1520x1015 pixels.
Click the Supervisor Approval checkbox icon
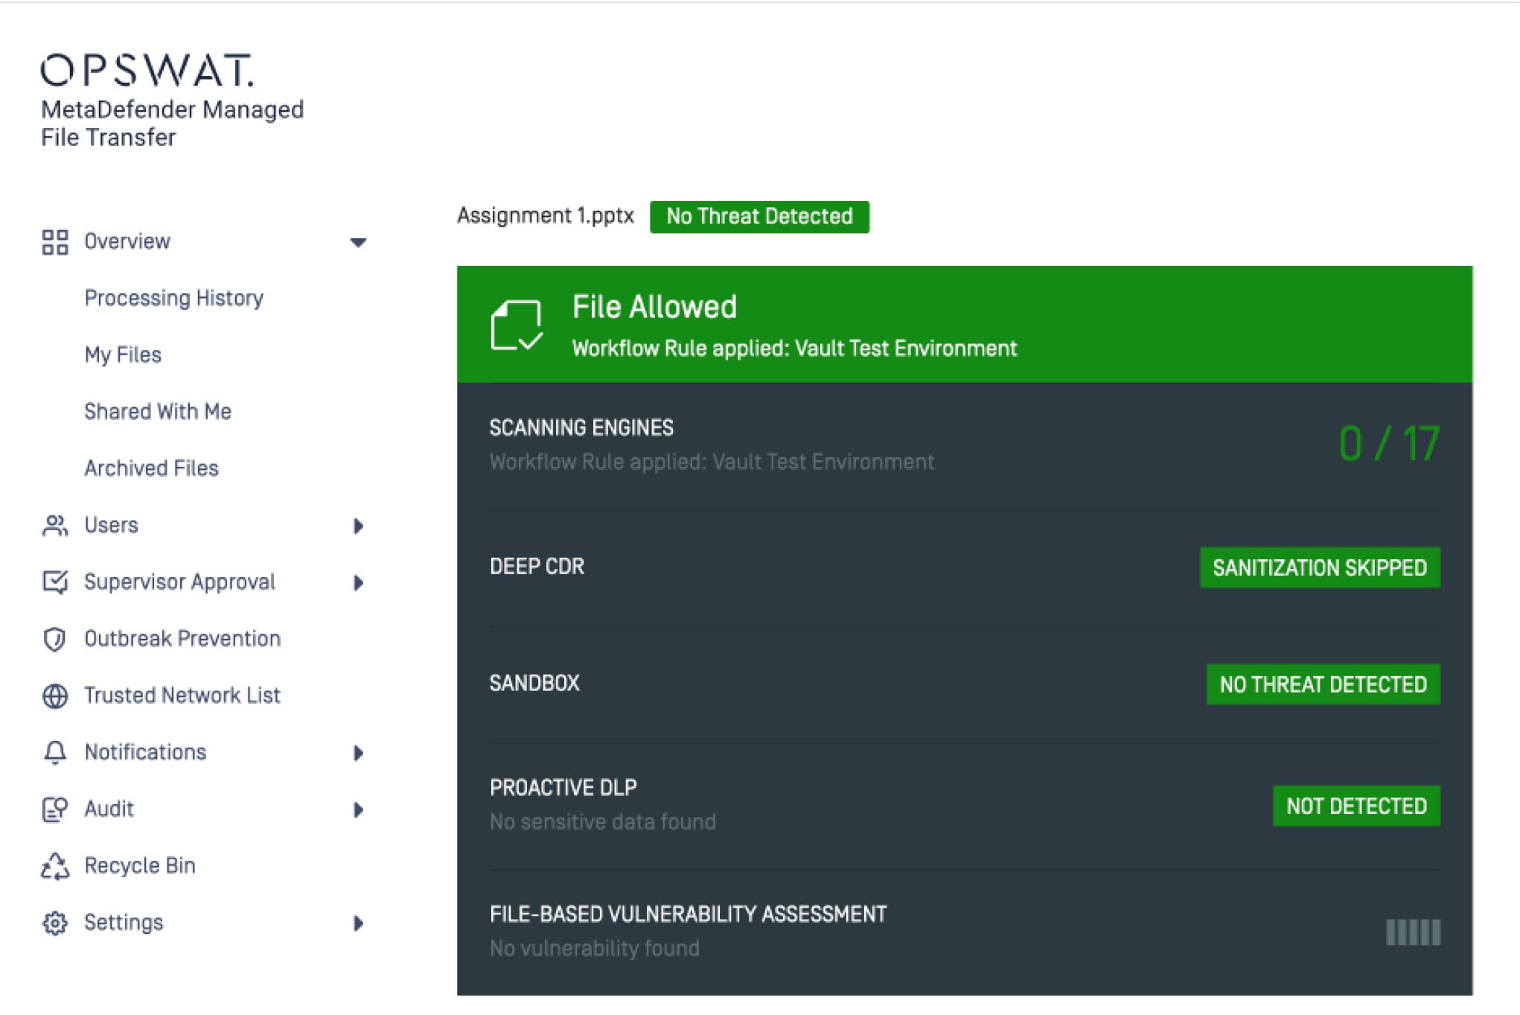click(x=55, y=582)
